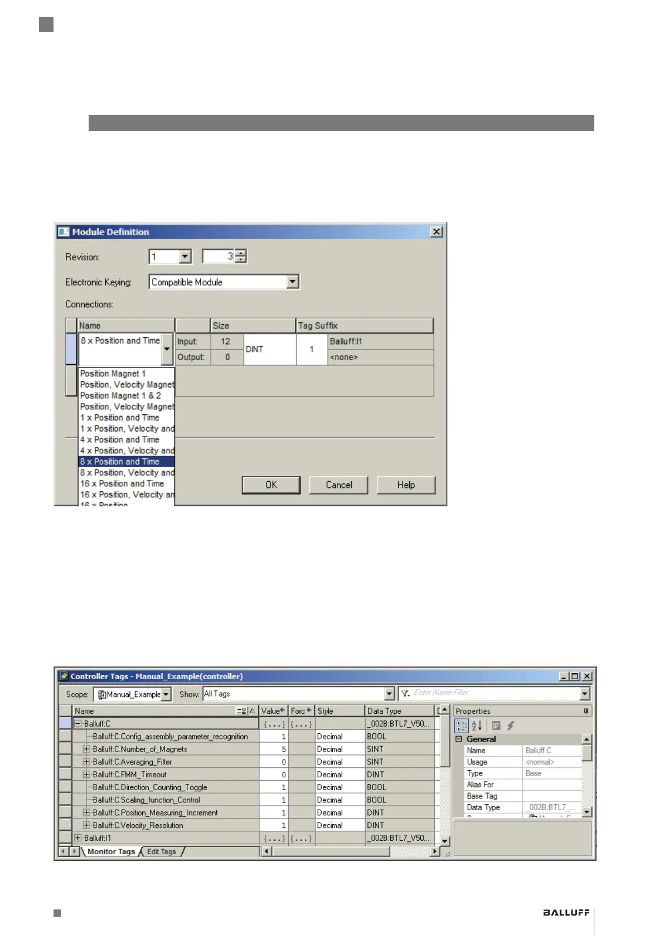Click Help in Module Definition dialog
Screen dimensions: 664x939
[x=406, y=485]
